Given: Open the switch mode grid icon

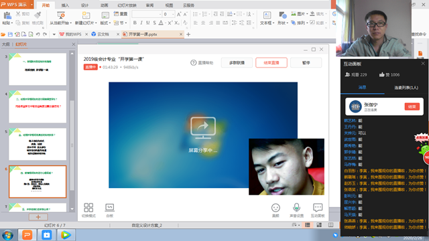Looking at the screenshot, I should [88, 208].
